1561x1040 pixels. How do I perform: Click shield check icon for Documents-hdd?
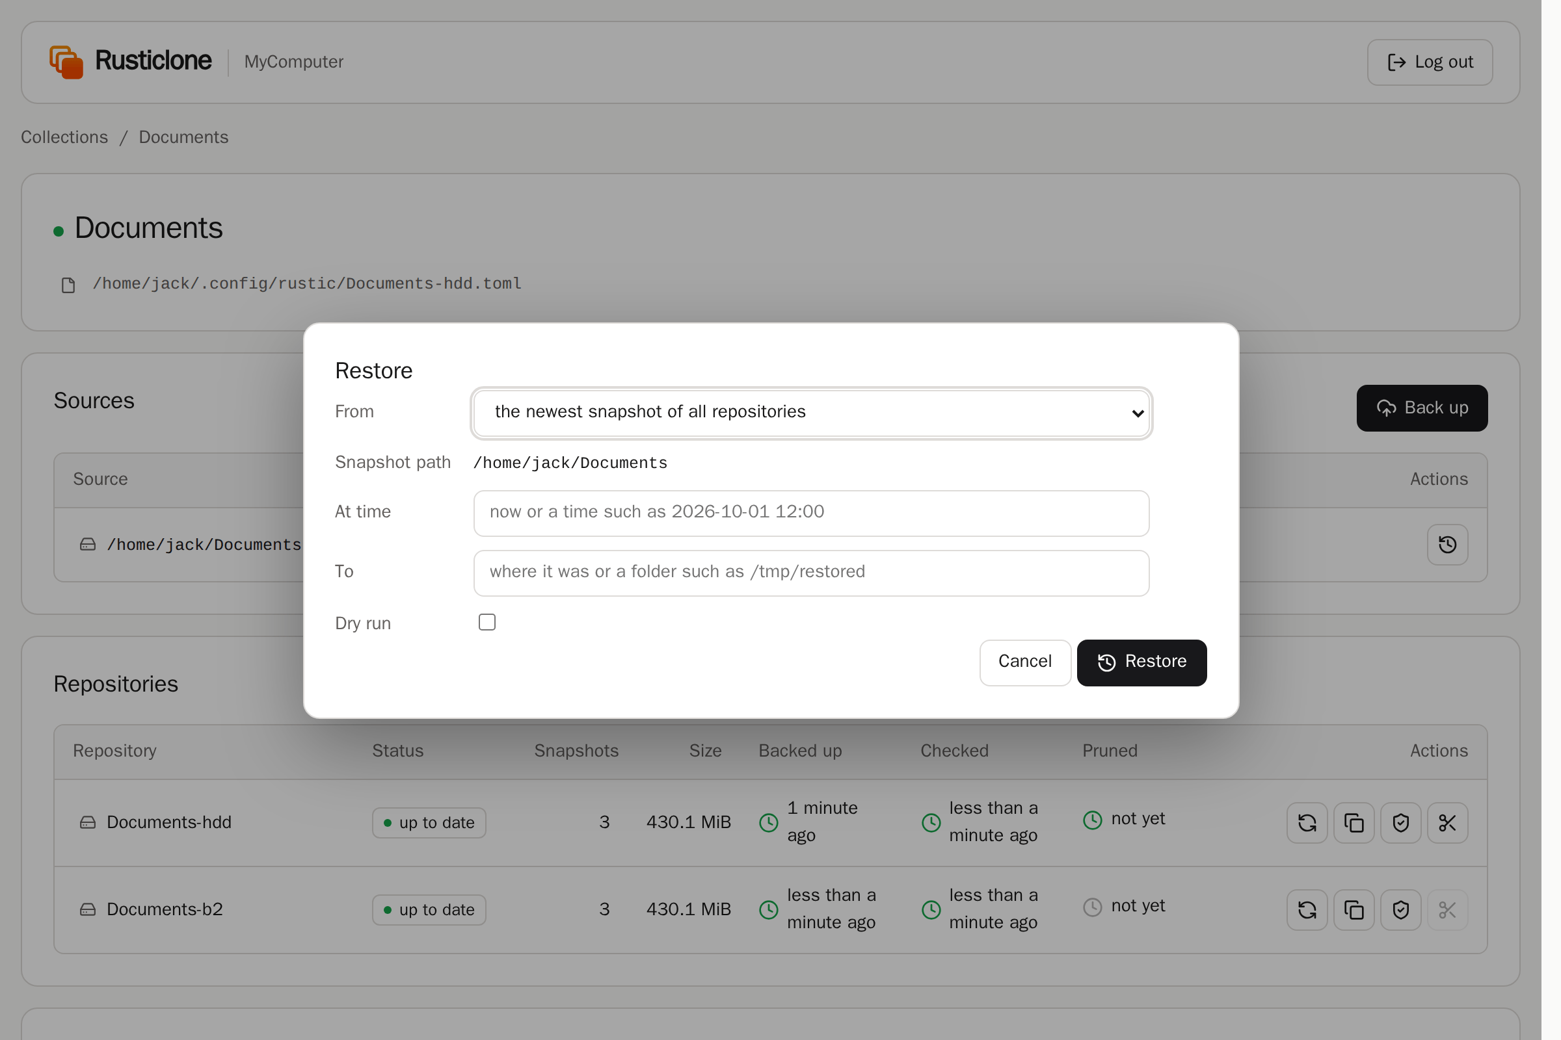(x=1400, y=822)
